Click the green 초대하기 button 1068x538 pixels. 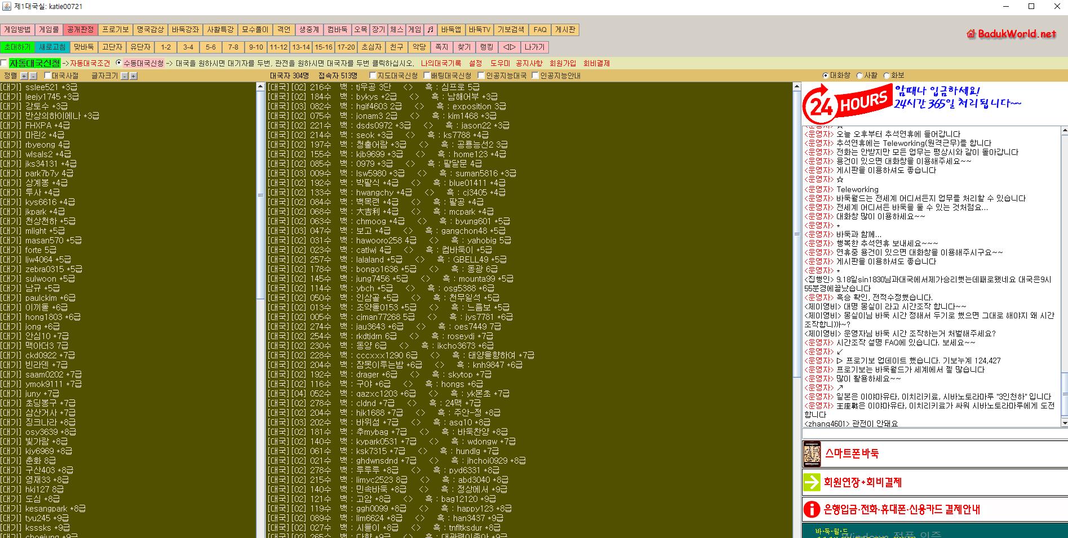click(x=17, y=47)
